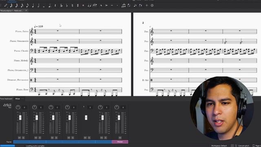
Task: Click the Master channel pan knob
Action: tap(117, 107)
